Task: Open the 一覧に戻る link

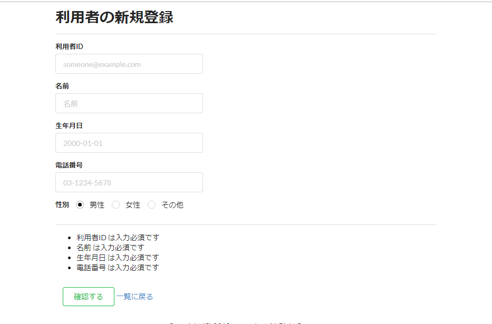Action: [x=134, y=297]
